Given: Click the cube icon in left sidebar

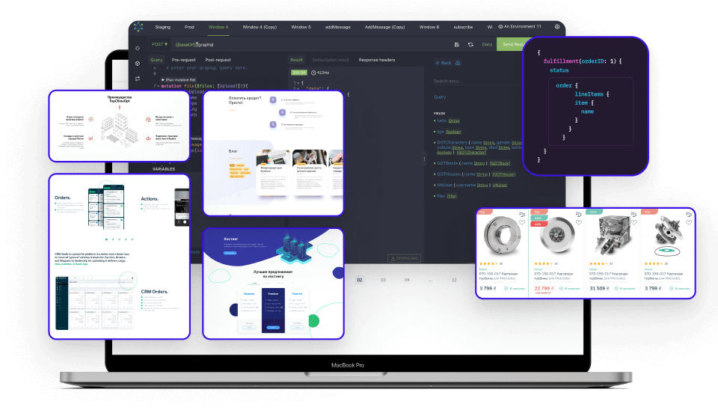Looking at the screenshot, I should 138,63.
